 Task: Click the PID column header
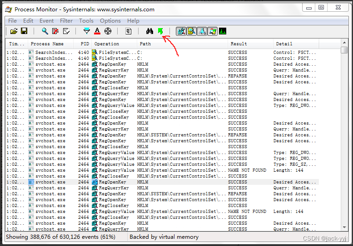click(82, 44)
